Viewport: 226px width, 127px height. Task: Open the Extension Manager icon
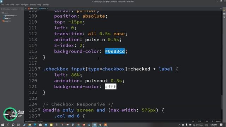pyautogui.click(x=224, y=14)
